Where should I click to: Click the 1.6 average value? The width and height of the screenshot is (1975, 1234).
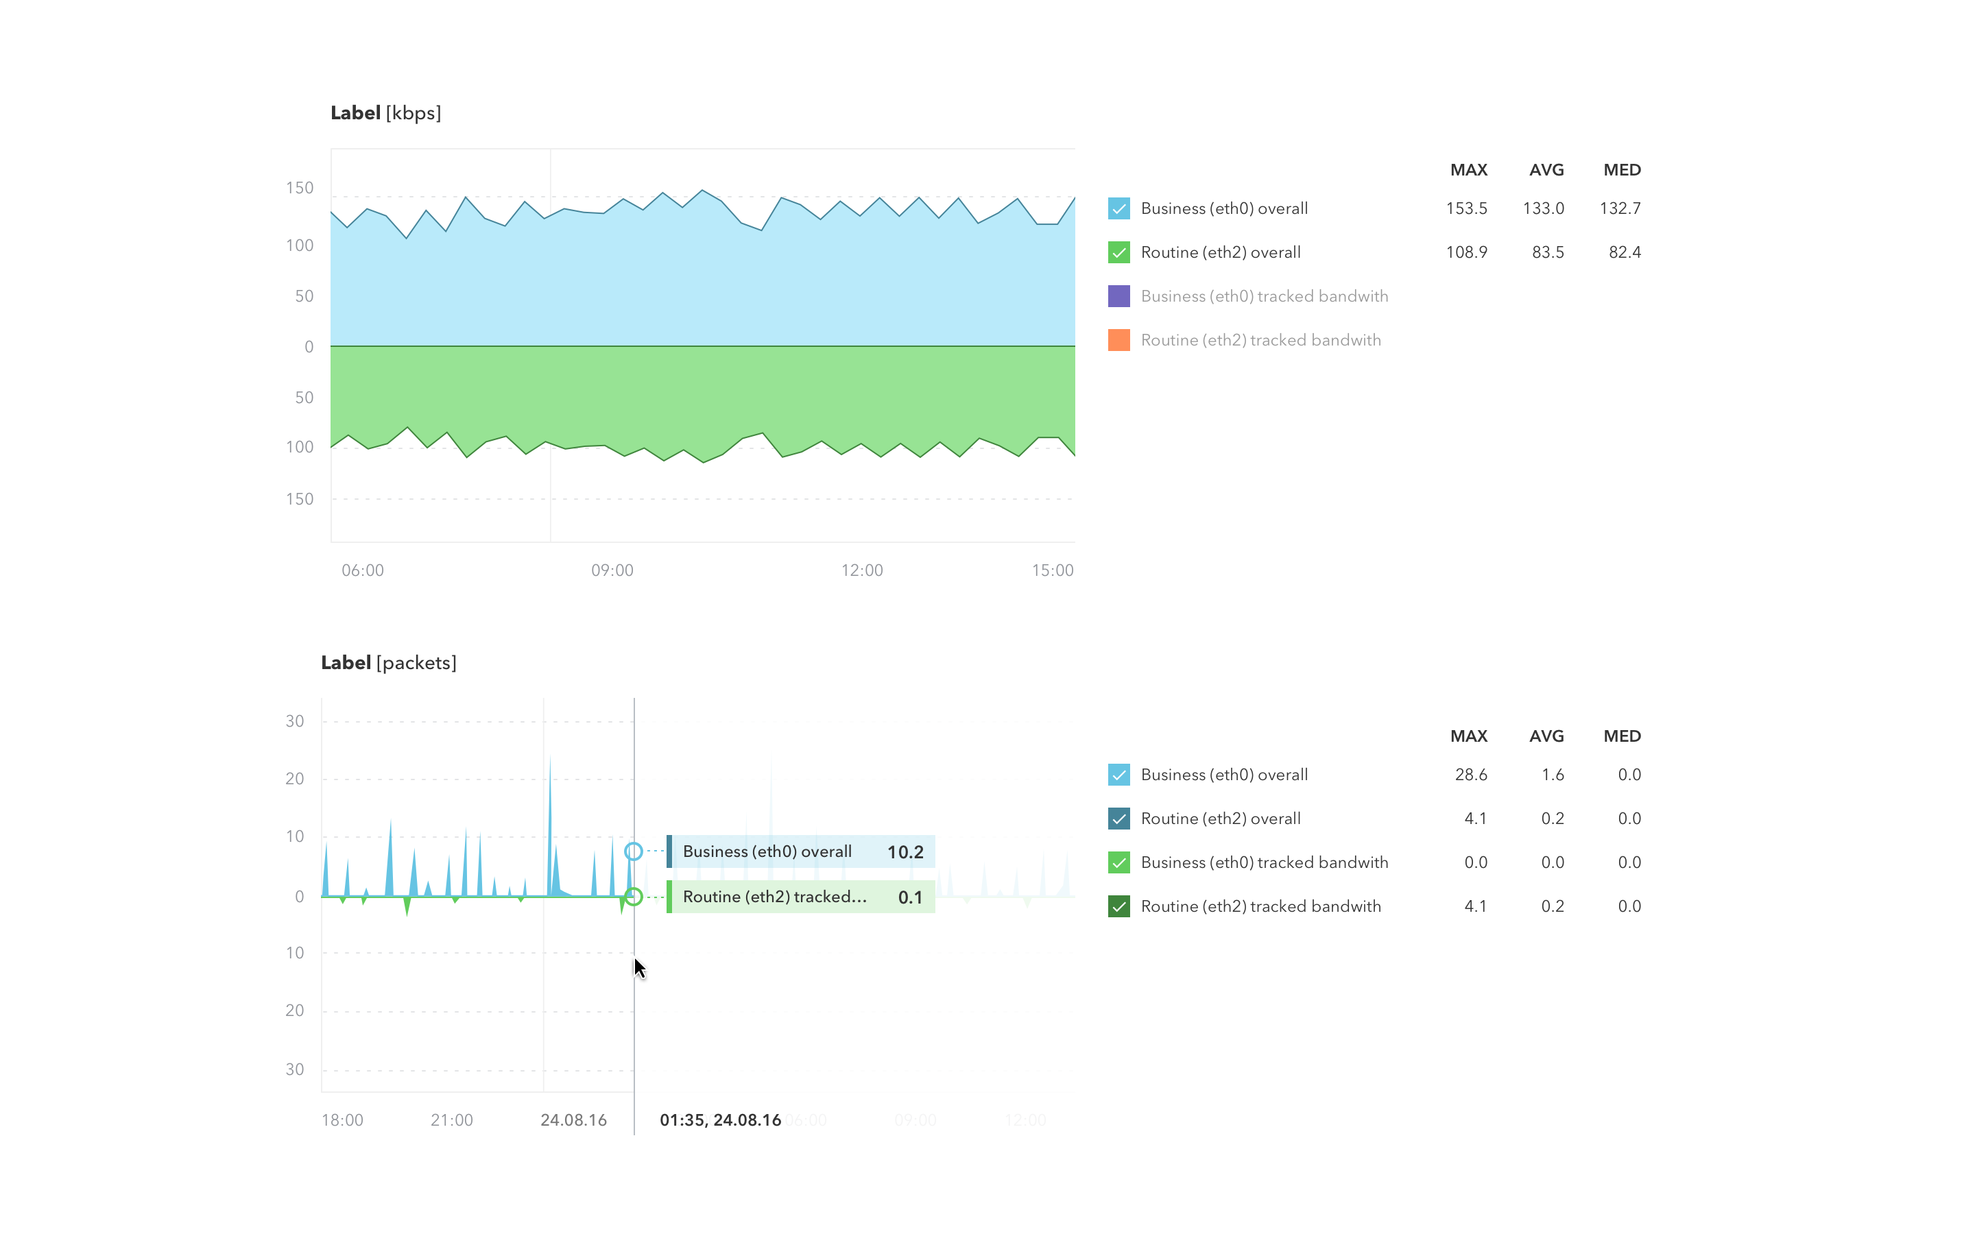tap(1553, 775)
